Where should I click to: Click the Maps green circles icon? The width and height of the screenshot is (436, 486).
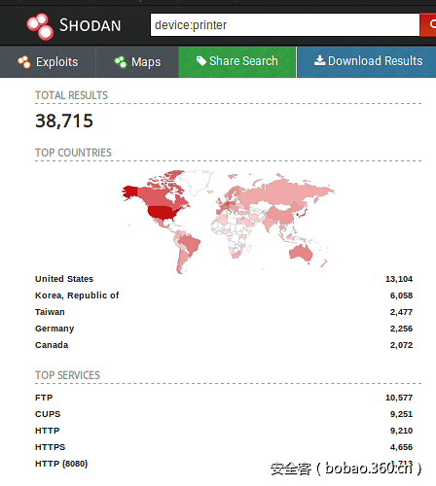pyautogui.click(x=121, y=62)
